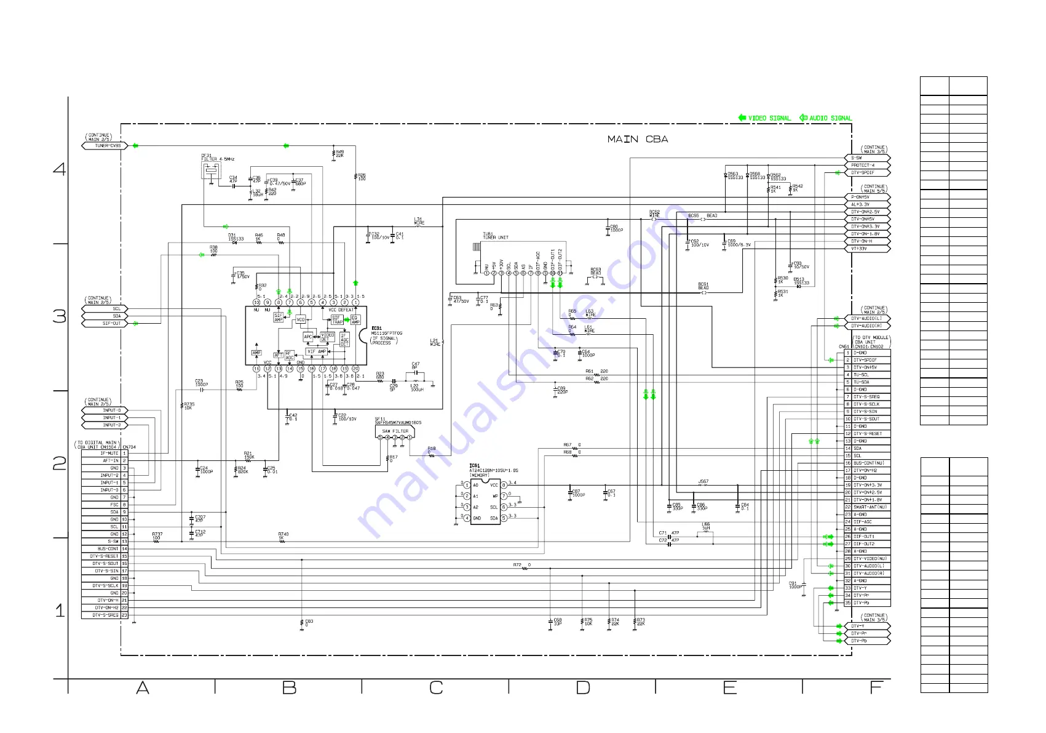
Task: Select resistor R75 10K
Action: [x=587, y=622]
